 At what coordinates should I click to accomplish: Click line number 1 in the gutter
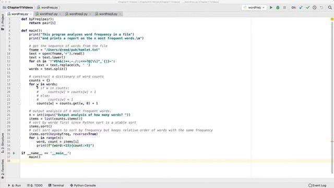9,19
